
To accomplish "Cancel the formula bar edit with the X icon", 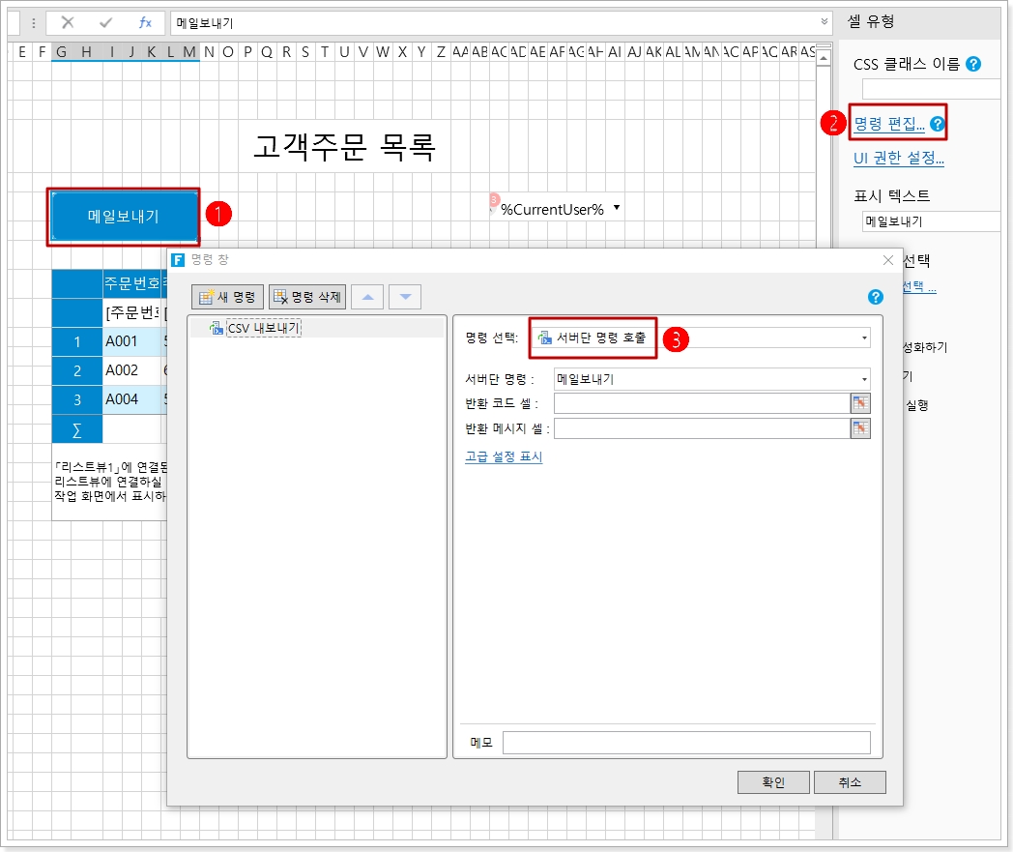I will [68, 22].
